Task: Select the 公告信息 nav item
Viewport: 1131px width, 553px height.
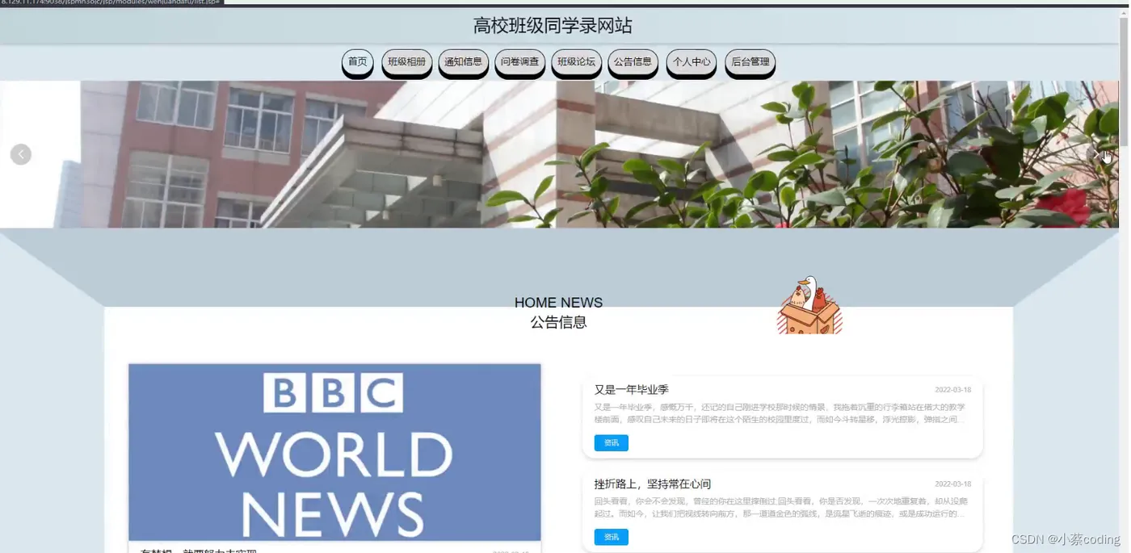Action: click(x=633, y=62)
